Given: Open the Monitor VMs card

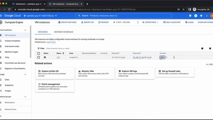Looking at the screenshot, I should (x=95, y=73).
